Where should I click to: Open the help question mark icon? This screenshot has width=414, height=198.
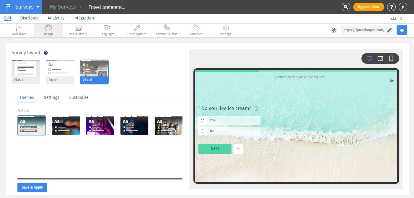(391, 7)
